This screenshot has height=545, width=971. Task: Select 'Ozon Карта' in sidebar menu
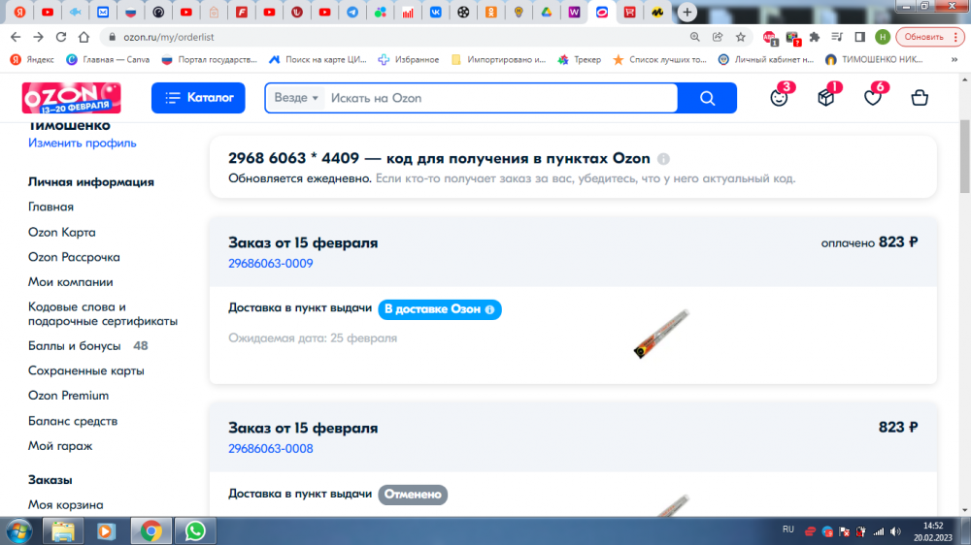(62, 233)
